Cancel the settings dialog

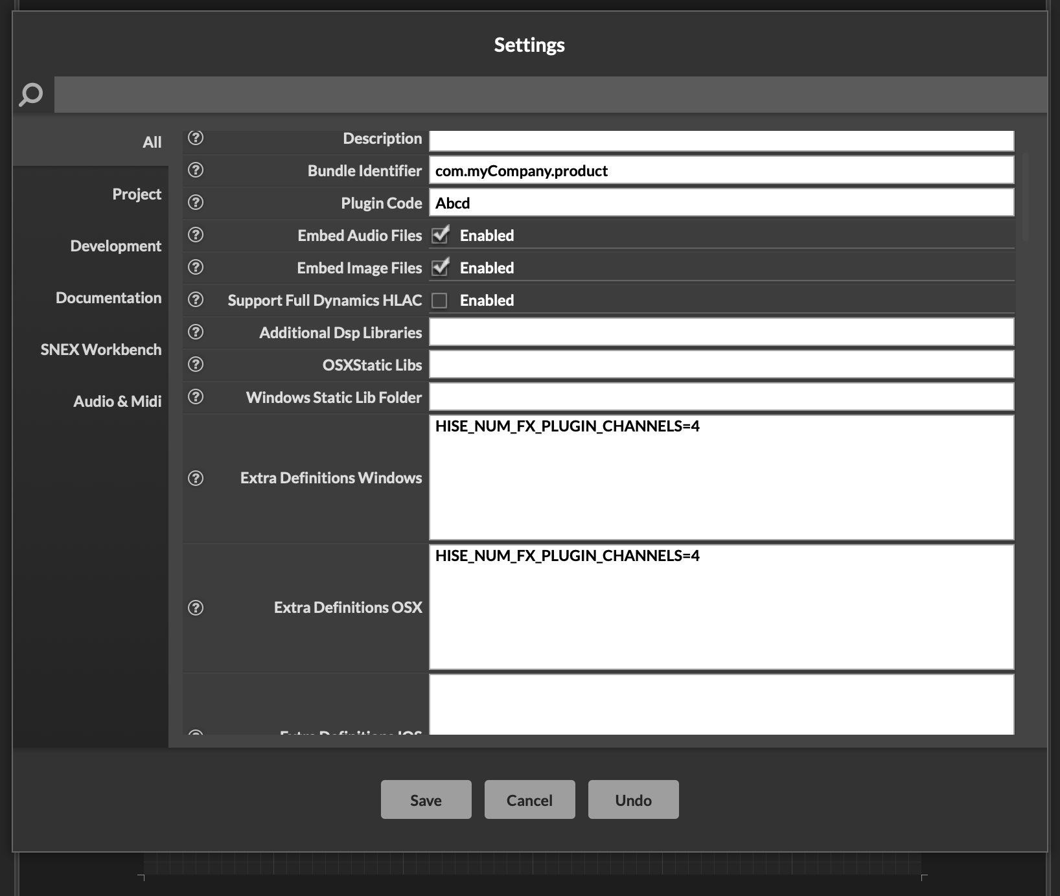coord(530,799)
